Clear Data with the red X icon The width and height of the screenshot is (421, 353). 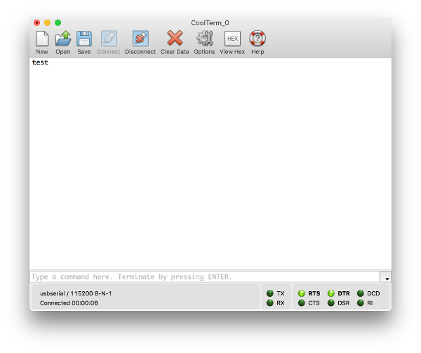point(175,38)
